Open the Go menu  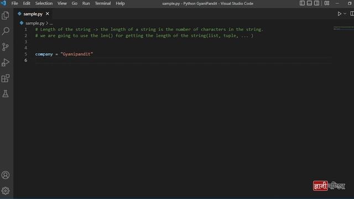75,3
